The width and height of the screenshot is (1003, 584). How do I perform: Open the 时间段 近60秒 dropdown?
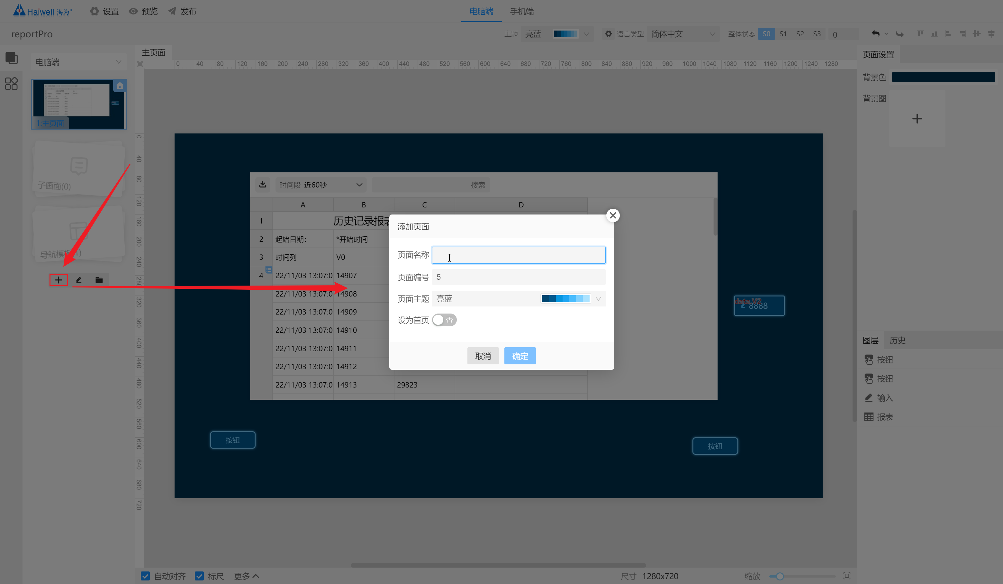pos(321,185)
